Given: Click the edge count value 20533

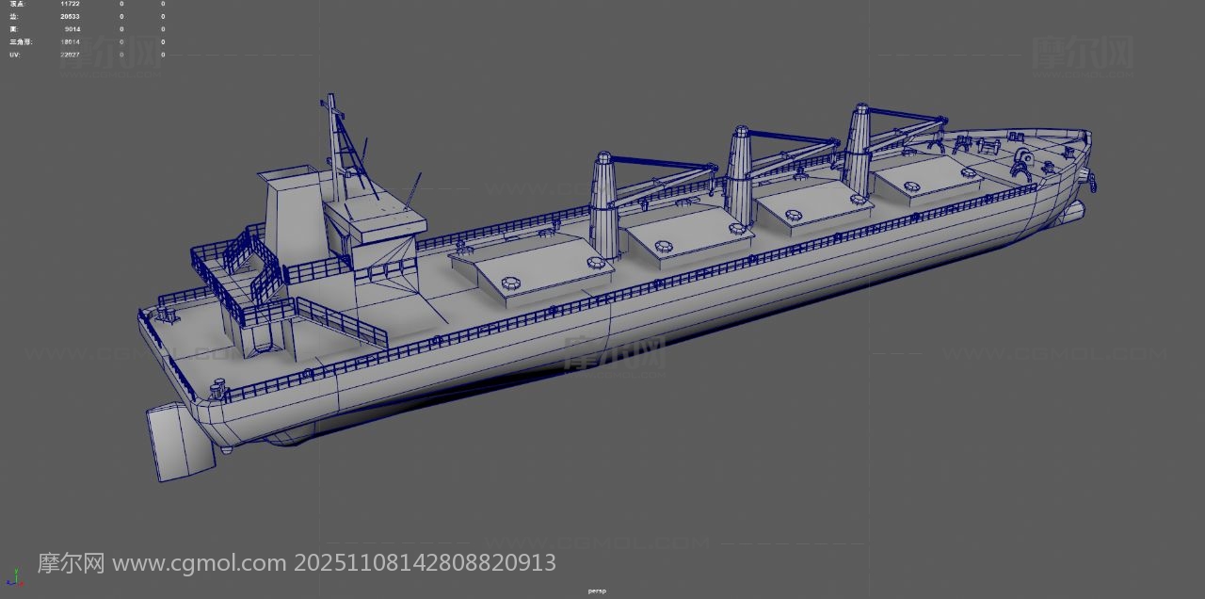Looking at the screenshot, I should click(x=70, y=17).
